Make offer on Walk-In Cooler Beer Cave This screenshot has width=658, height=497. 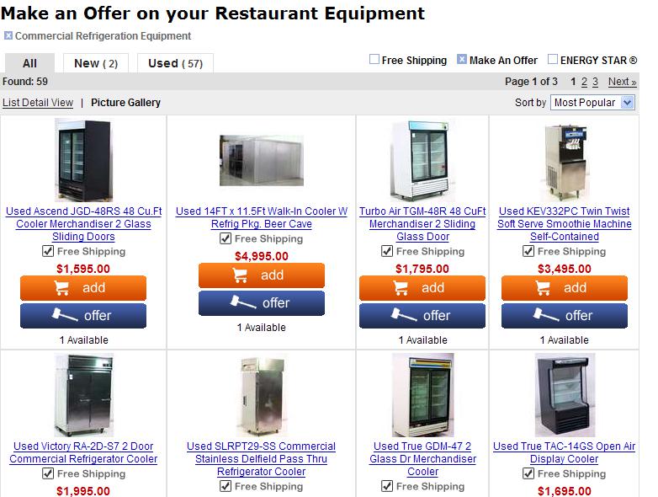pos(262,303)
